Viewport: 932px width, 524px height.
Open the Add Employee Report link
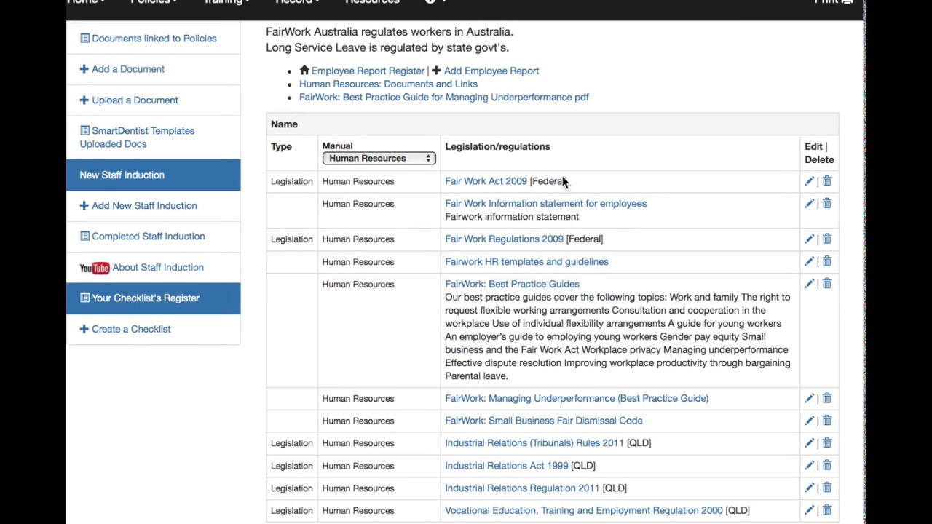[x=491, y=71]
